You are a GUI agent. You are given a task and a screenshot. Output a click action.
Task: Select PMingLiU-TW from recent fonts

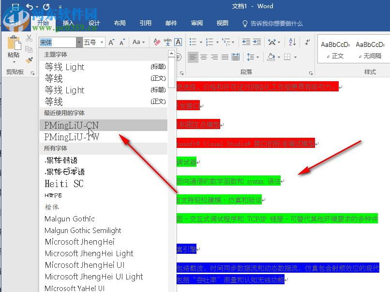(x=104, y=137)
